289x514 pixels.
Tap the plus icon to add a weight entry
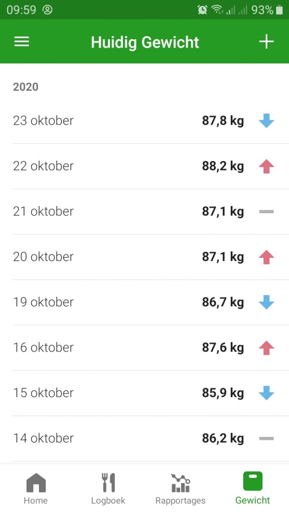point(267,42)
